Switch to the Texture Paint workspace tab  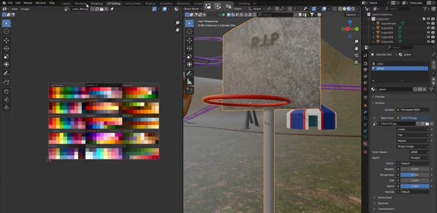[133, 4]
